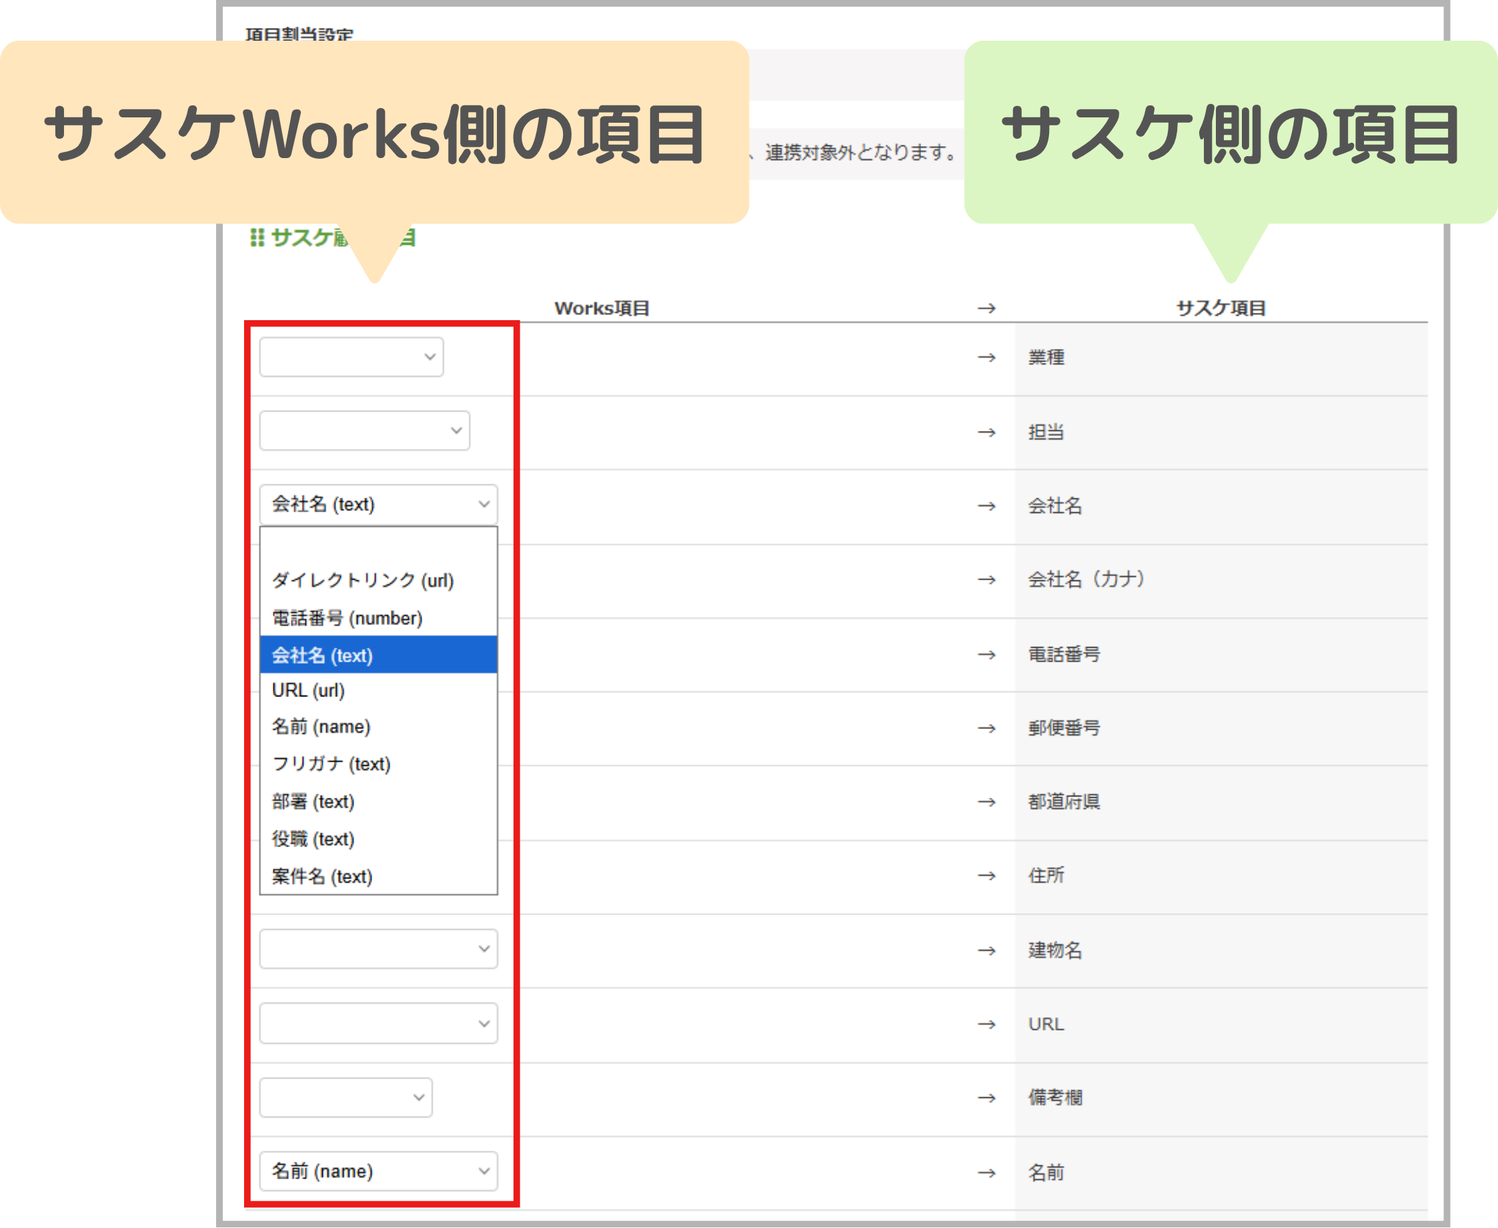The height and width of the screenshot is (1228, 1498).
Task: Collapse the 会社名 (text) dropdown for 会社名 row
Action: click(378, 504)
